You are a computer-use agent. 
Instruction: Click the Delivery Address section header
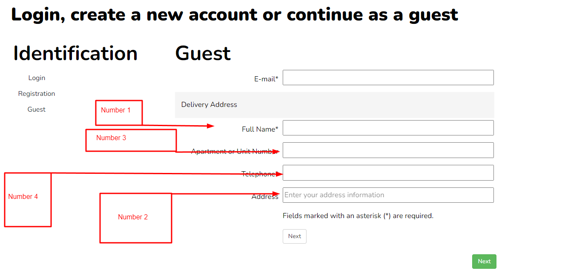[x=209, y=105]
